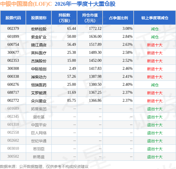The height and width of the screenshot is (169, 176).
Task: Select stock name 紫金矿业
Action: (39, 37)
